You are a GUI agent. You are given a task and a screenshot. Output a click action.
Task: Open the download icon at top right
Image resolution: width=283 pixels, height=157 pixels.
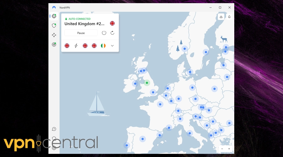221,17
